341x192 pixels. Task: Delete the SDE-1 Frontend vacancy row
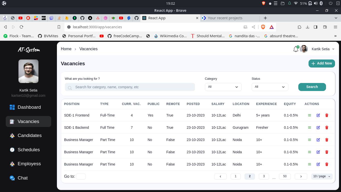coord(327,115)
